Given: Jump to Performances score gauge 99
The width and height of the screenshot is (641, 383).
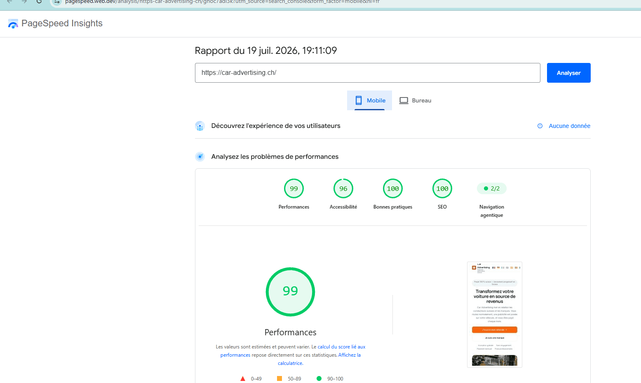Looking at the screenshot, I should 294,189.
